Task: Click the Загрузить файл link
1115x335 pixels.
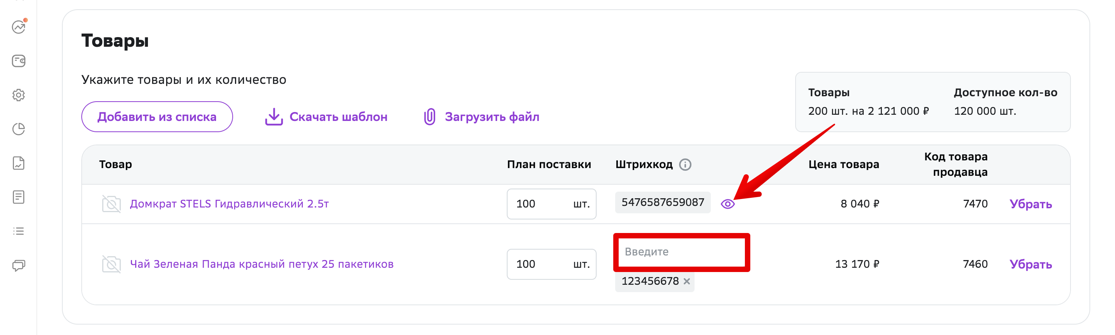Action: pos(492,117)
